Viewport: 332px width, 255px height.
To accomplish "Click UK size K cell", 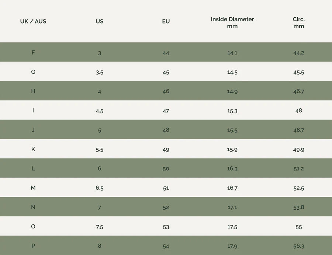I will [x=33, y=149].
